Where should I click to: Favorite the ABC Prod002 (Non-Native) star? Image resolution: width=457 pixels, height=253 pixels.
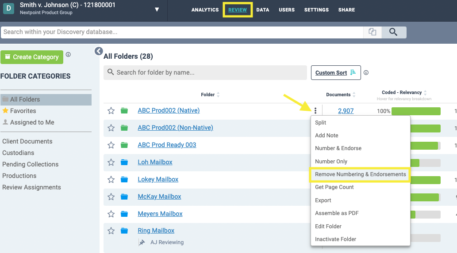[111, 128]
